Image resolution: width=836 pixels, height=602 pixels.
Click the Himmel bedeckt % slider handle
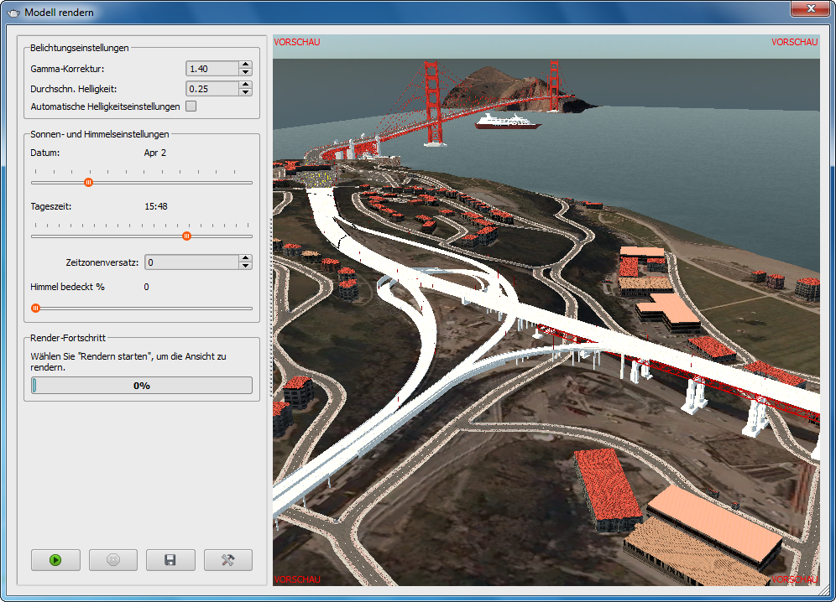click(x=35, y=308)
